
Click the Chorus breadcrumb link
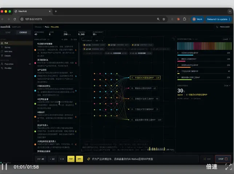[x=38, y=27]
